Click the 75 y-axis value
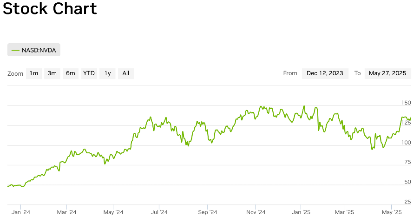This screenshot has height=223, width=420. [x=407, y=162]
